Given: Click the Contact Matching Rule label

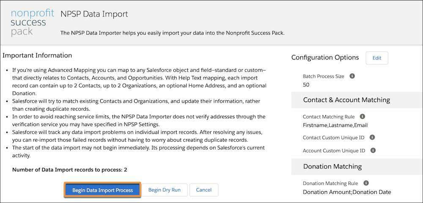Looking at the screenshot, I should tap(329, 117).
